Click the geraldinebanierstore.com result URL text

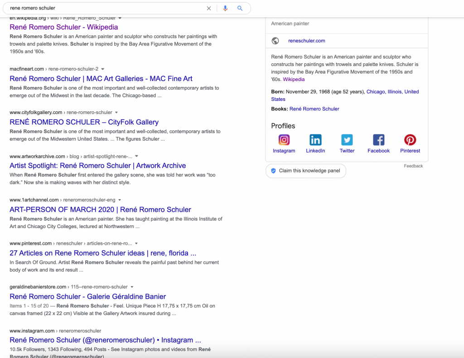point(38,287)
